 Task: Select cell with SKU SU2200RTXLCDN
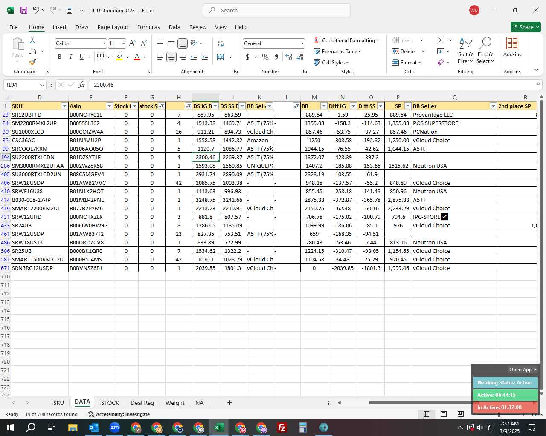tap(40, 157)
